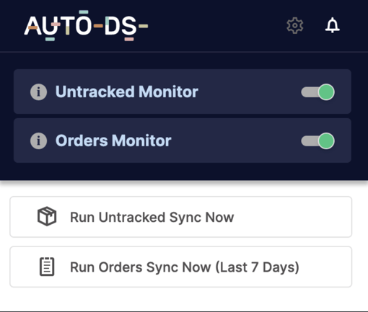The width and height of the screenshot is (368, 312).
Task: Open notifications with the bell icon
Action: (x=333, y=25)
